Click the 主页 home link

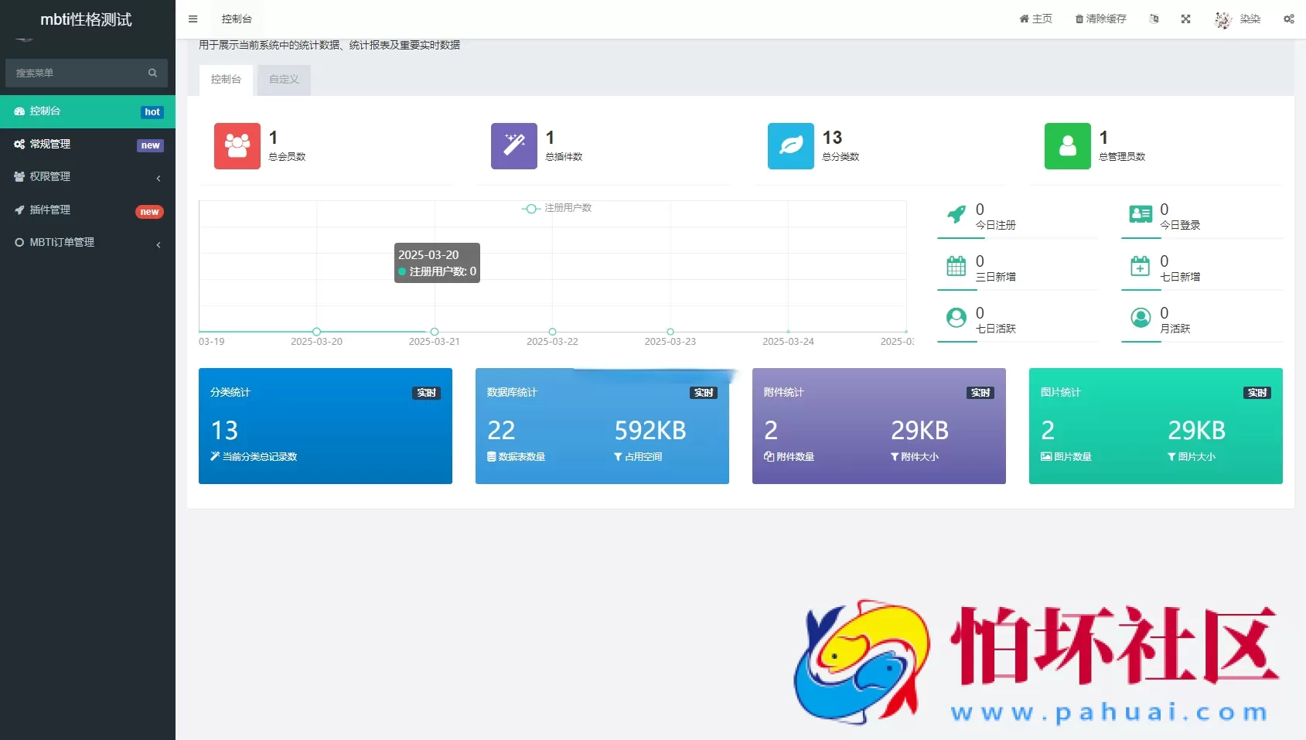click(1036, 19)
